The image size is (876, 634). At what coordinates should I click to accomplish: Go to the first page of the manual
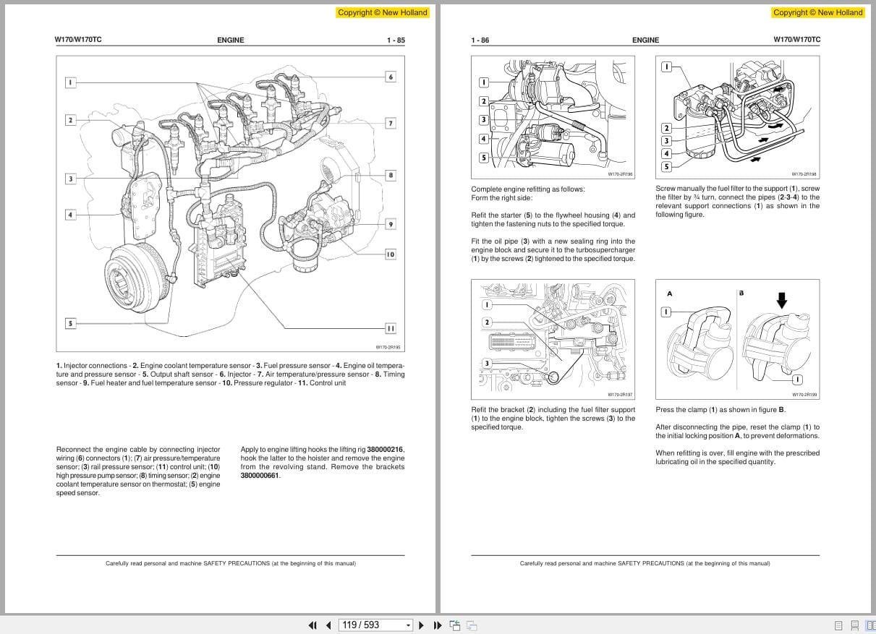pos(313,625)
